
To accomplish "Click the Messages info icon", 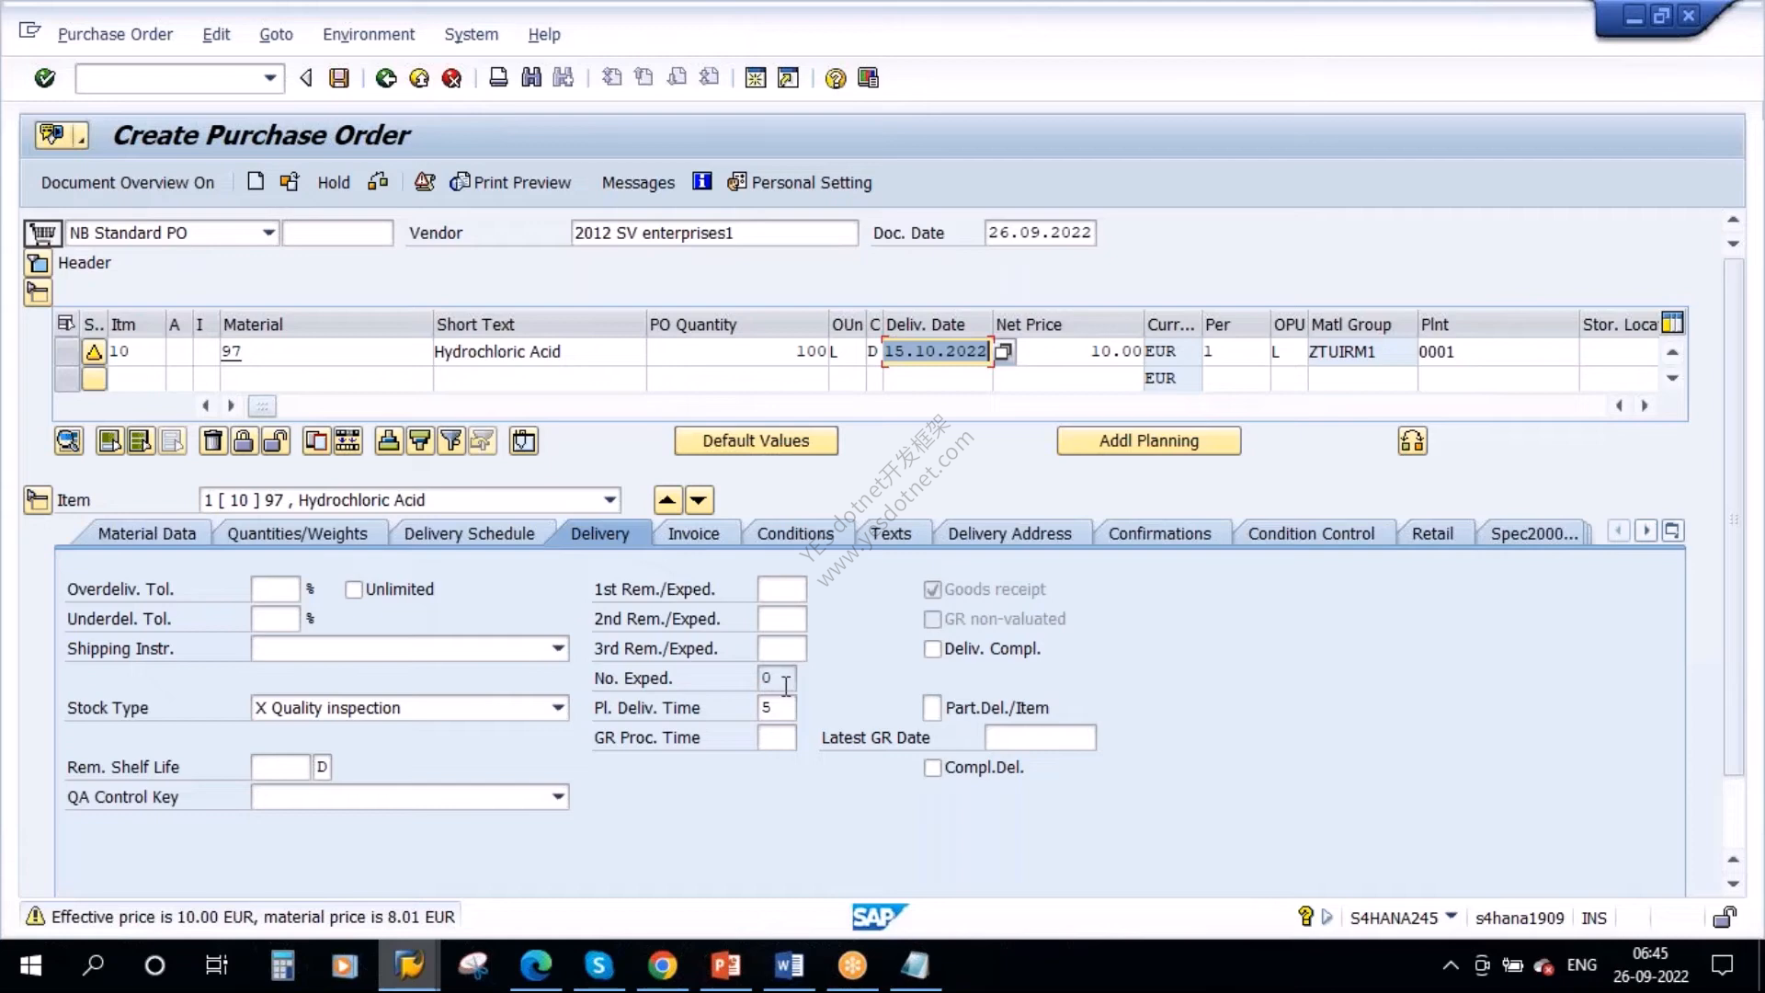I will (701, 182).
